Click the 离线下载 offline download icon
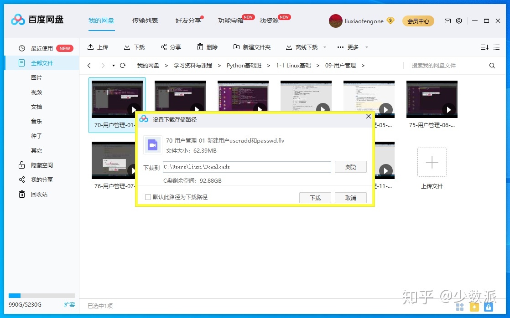The height and width of the screenshot is (318, 510). pos(289,47)
